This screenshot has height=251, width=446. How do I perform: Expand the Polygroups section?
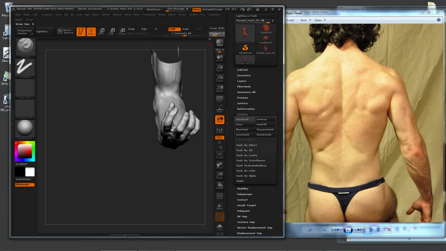(245, 194)
